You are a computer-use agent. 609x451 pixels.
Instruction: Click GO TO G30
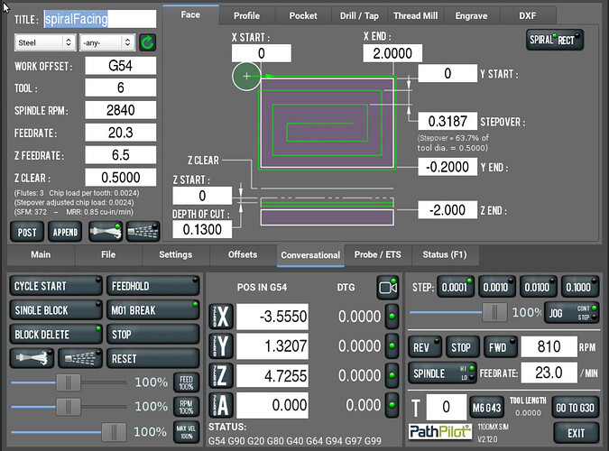[576, 408]
